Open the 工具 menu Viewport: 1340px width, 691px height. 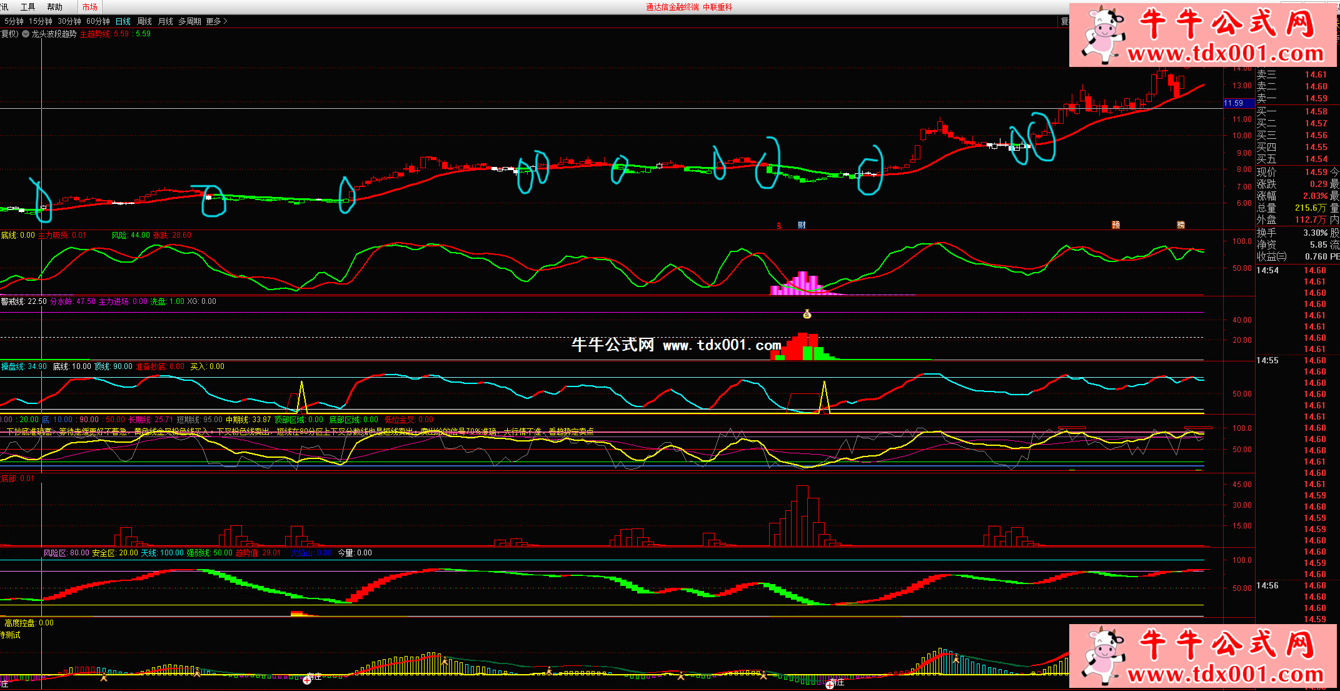click(28, 7)
